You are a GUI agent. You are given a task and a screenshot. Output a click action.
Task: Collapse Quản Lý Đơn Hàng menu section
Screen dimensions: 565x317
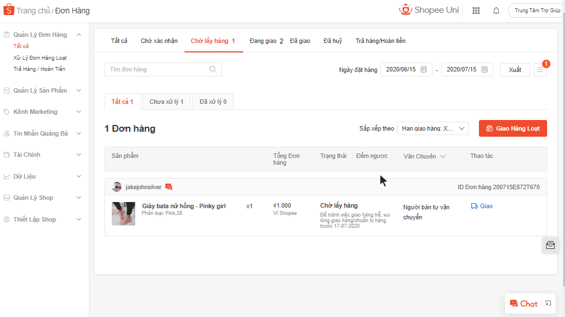click(78, 35)
